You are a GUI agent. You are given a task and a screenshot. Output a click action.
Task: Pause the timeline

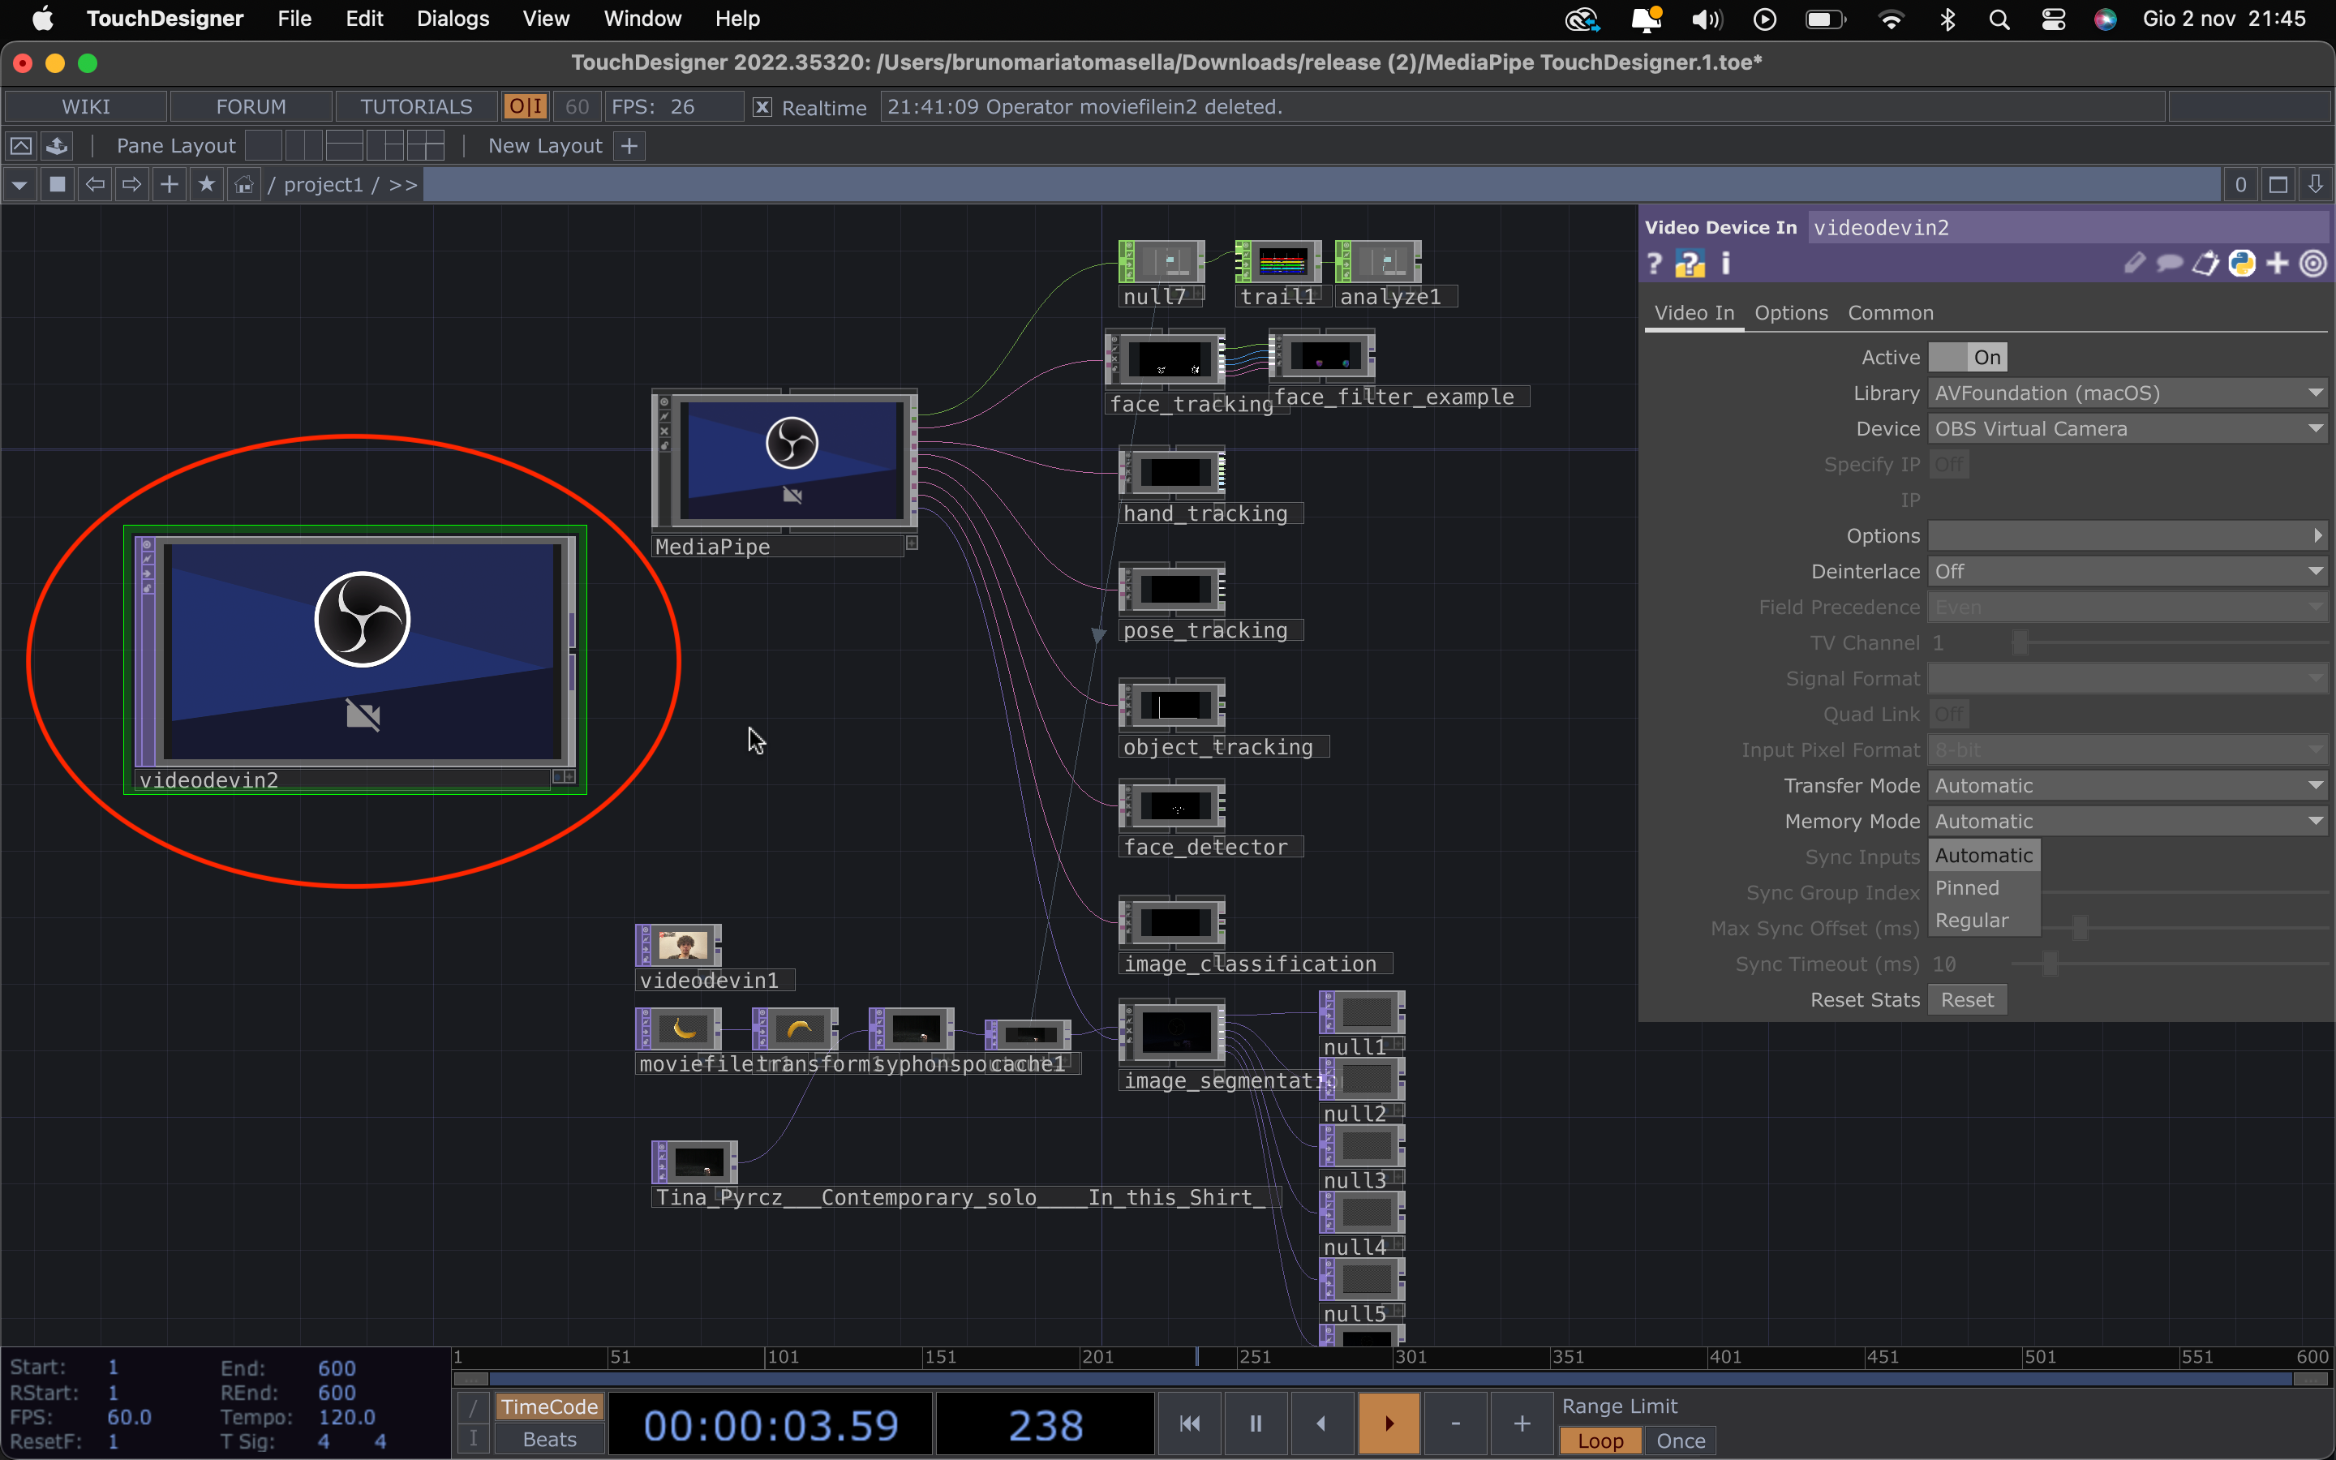(1256, 1423)
